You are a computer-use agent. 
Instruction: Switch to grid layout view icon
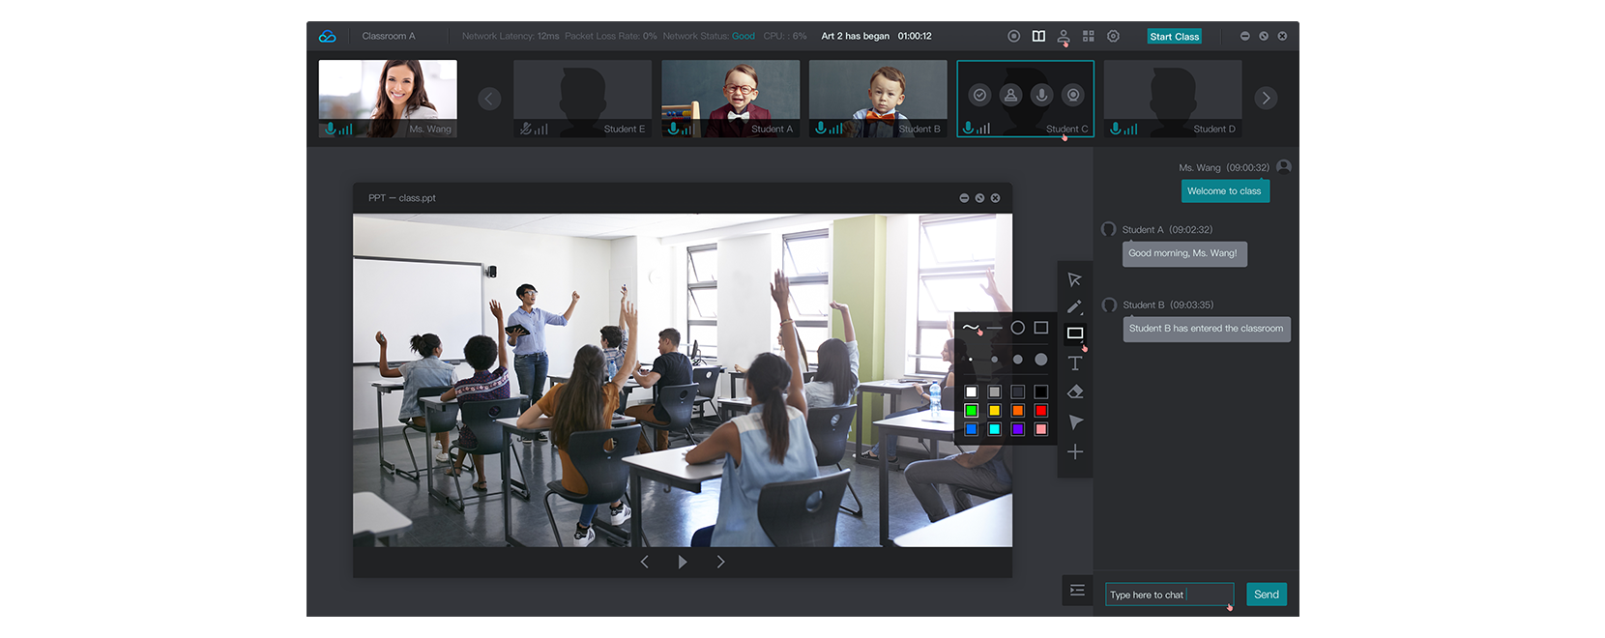(1089, 36)
